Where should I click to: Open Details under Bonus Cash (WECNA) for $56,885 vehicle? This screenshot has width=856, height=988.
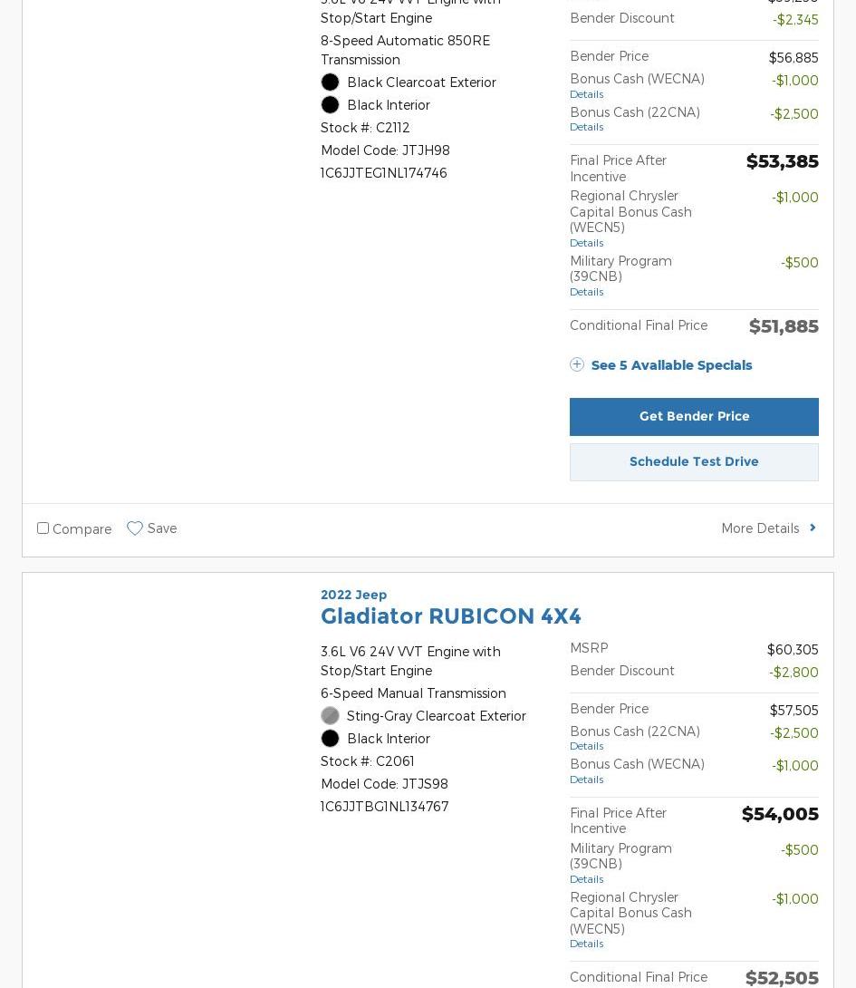click(586, 94)
